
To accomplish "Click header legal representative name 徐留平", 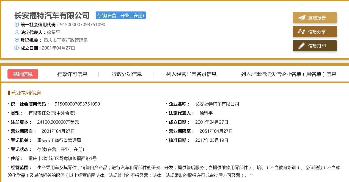I will point(53,32).
